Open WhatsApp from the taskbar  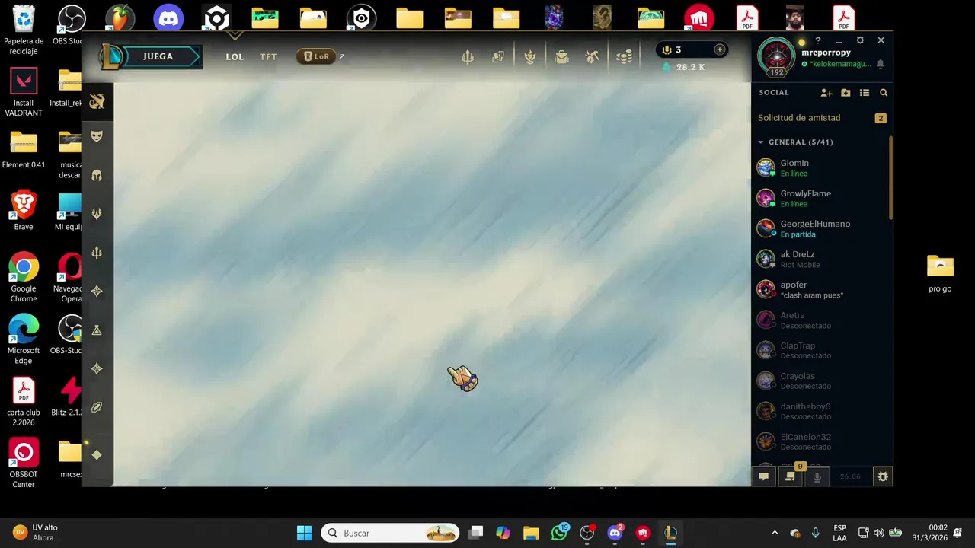[x=559, y=533]
